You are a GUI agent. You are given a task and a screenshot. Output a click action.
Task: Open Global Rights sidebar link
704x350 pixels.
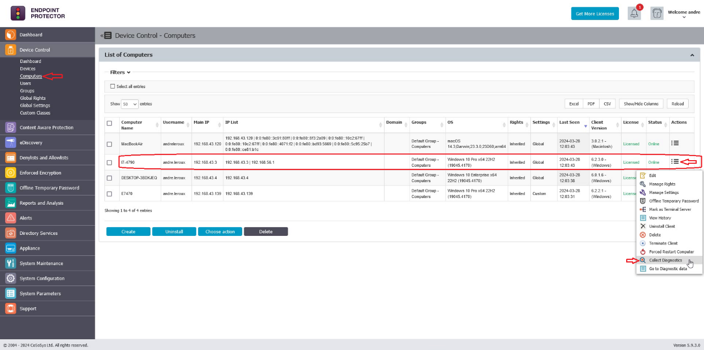(33, 98)
